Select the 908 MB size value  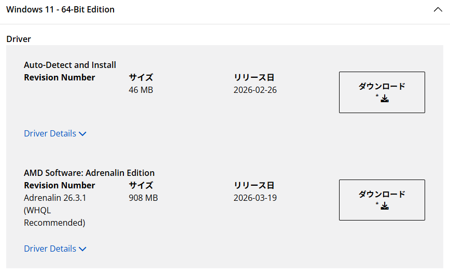pyautogui.click(x=143, y=198)
